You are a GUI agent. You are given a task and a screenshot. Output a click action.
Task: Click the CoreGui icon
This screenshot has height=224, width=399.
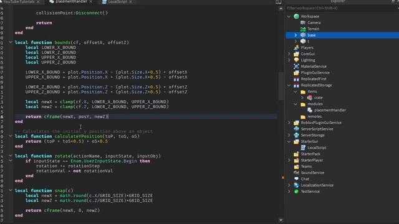click(296, 54)
